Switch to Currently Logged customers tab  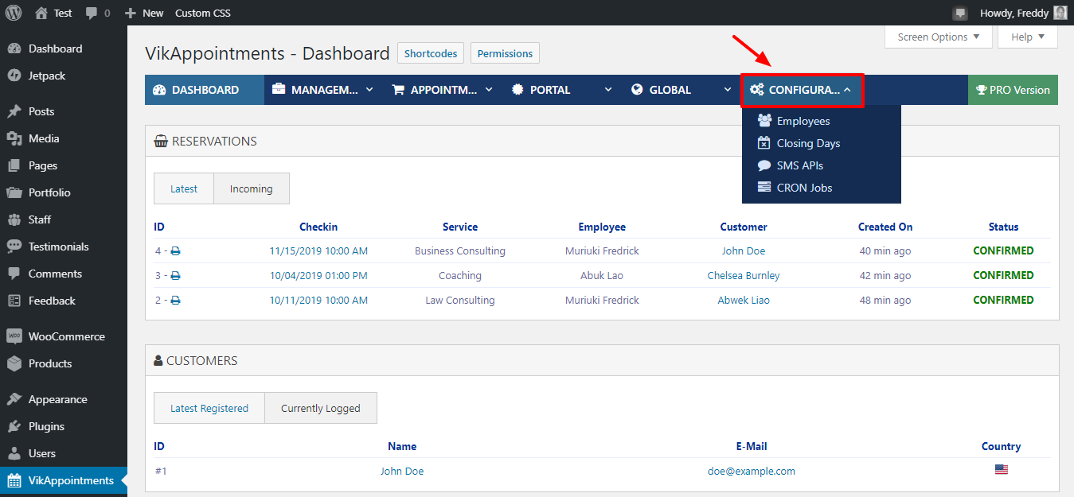[x=320, y=408]
